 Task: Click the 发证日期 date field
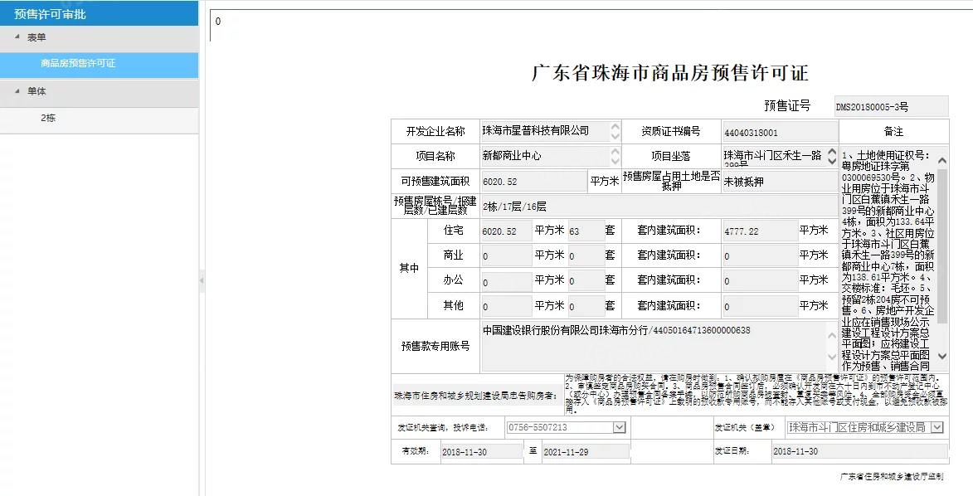pos(860,451)
